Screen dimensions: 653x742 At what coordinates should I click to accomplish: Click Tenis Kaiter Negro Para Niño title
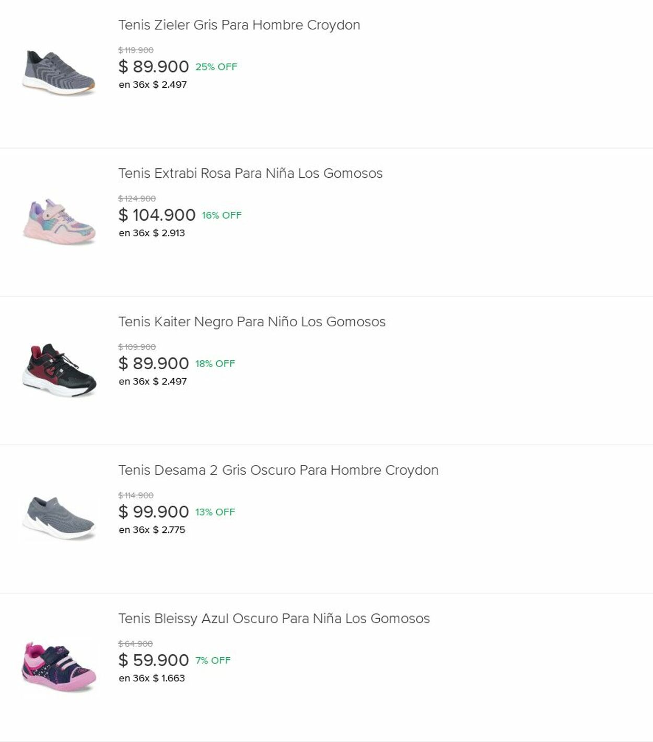(252, 322)
